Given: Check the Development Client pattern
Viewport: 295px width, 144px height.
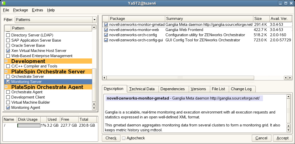Looking at the screenshot, I should 8,97.
